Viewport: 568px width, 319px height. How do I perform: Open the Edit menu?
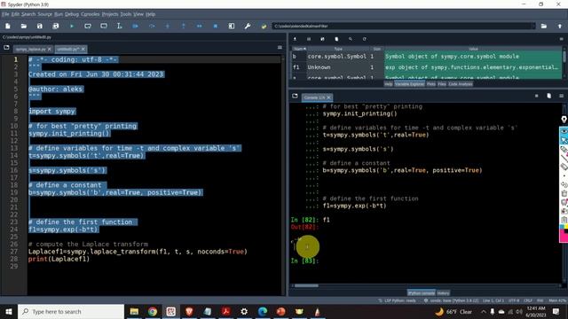15,14
